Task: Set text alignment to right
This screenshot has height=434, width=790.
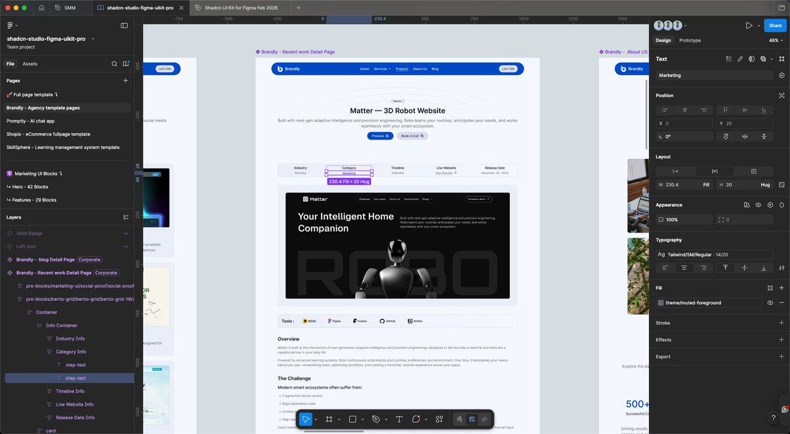Action: click(x=704, y=268)
